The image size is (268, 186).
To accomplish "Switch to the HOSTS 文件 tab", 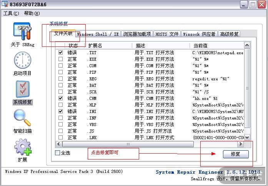I will (167, 34).
